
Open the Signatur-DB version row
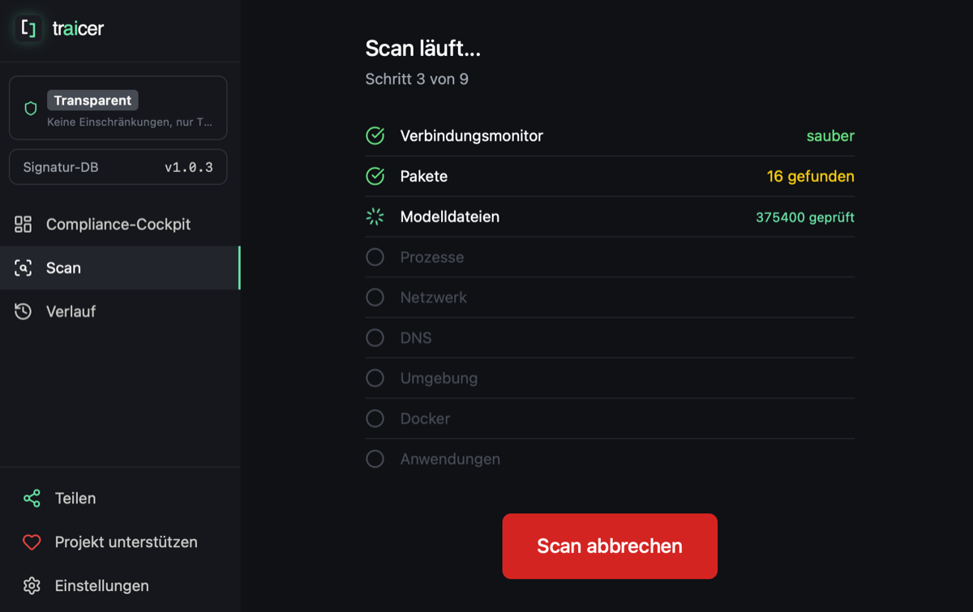click(x=118, y=167)
